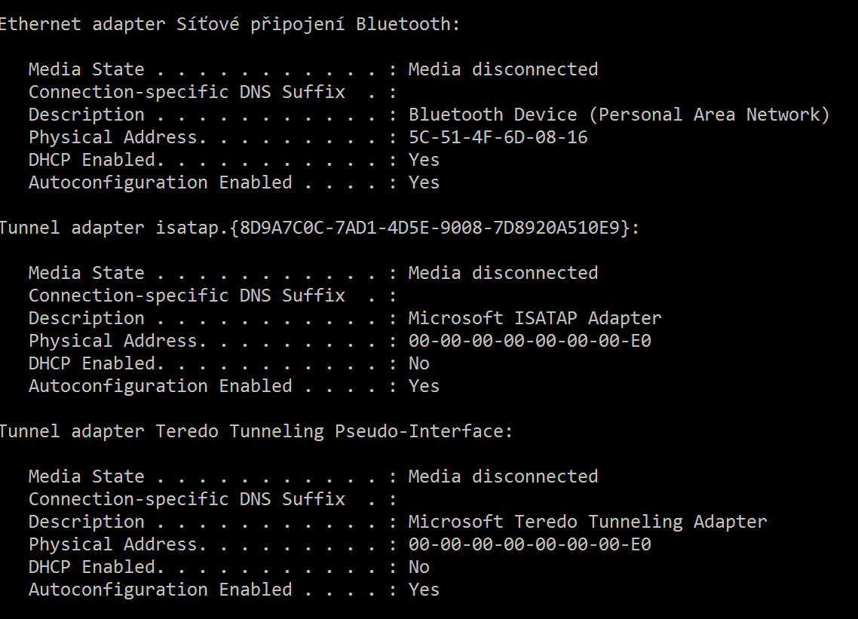The height and width of the screenshot is (619, 858).
Task: Select the "Bluetooth Device (Personal Area Network)" description
Action: pyautogui.click(x=618, y=115)
